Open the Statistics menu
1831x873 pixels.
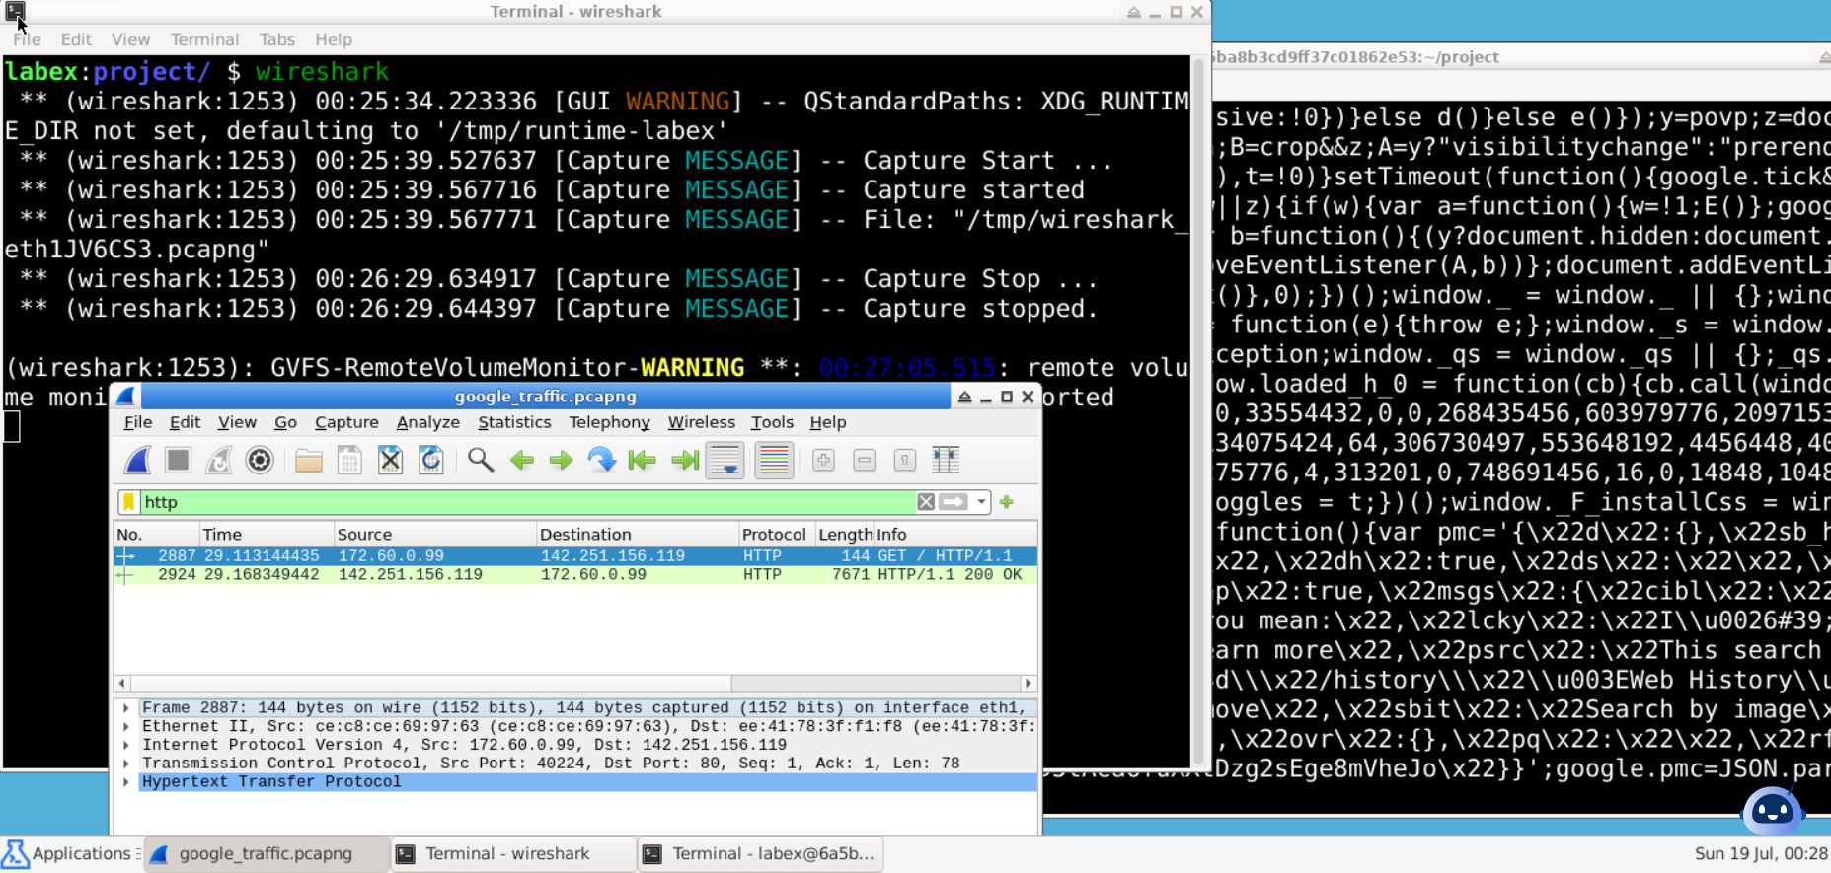(x=514, y=422)
